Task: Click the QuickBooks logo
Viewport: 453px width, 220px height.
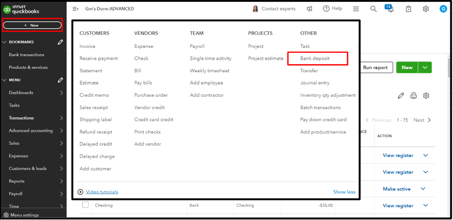Action: 21,10
